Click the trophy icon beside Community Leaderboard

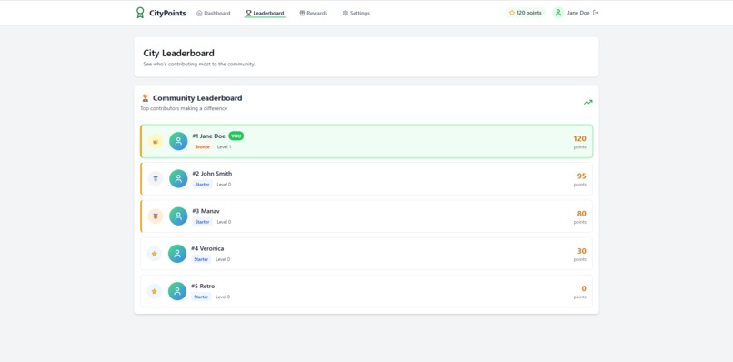(146, 97)
